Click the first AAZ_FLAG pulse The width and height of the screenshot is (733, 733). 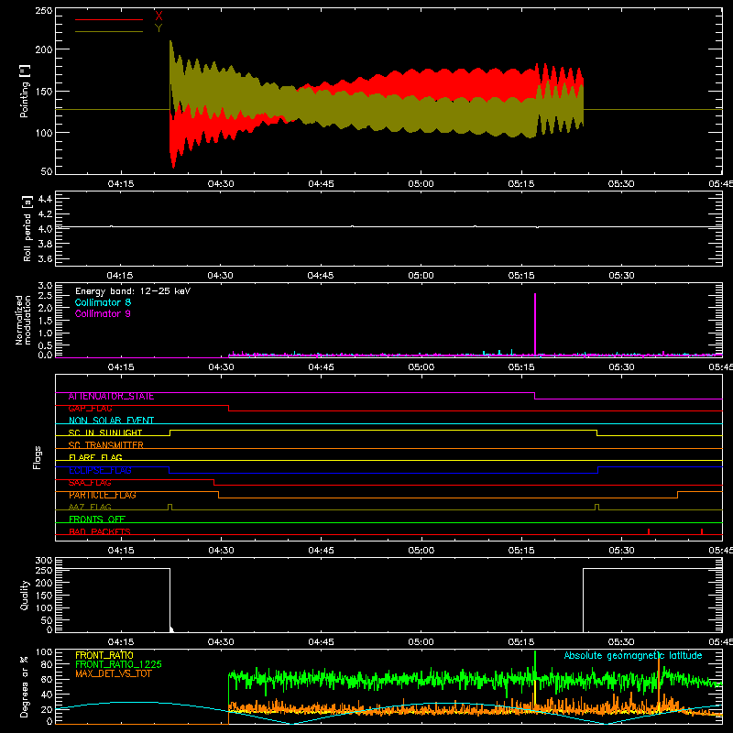tap(170, 508)
